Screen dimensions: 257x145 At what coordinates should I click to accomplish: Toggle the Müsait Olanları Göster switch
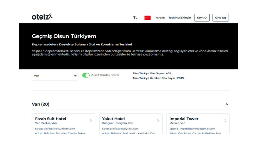[86, 75]
